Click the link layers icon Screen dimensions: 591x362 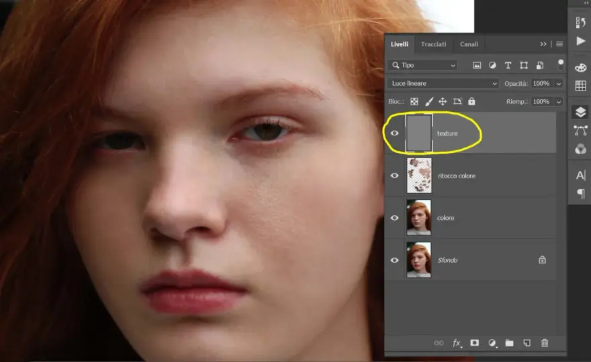(439, 343)
